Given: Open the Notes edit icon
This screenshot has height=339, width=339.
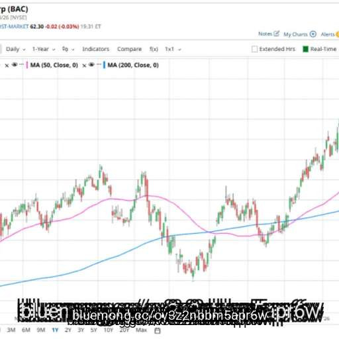Looking at the screenshot, I should [x=276, y=34].
